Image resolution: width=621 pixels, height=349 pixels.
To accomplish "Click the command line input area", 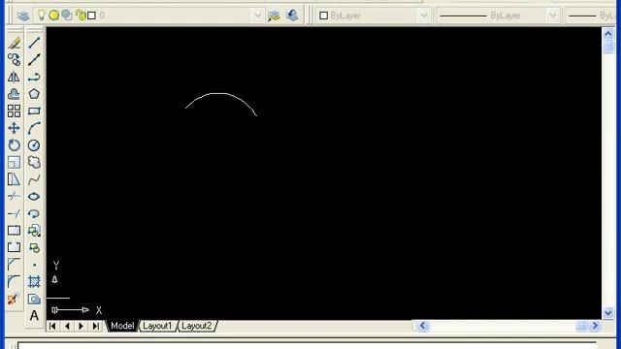I will click(307, 345).
